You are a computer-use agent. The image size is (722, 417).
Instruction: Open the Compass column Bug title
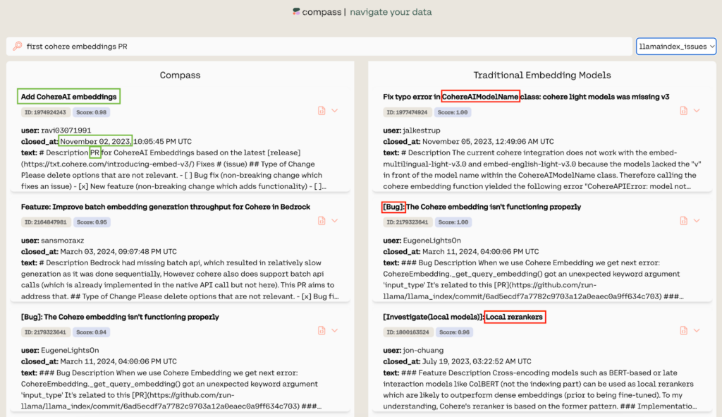pyautogui.click(x=120, y=317)
